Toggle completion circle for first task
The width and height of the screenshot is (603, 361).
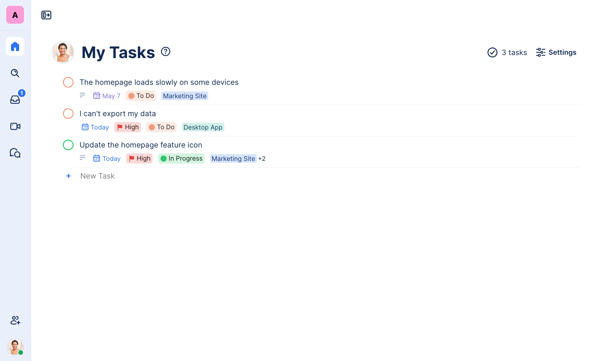(x=68, y=82)
